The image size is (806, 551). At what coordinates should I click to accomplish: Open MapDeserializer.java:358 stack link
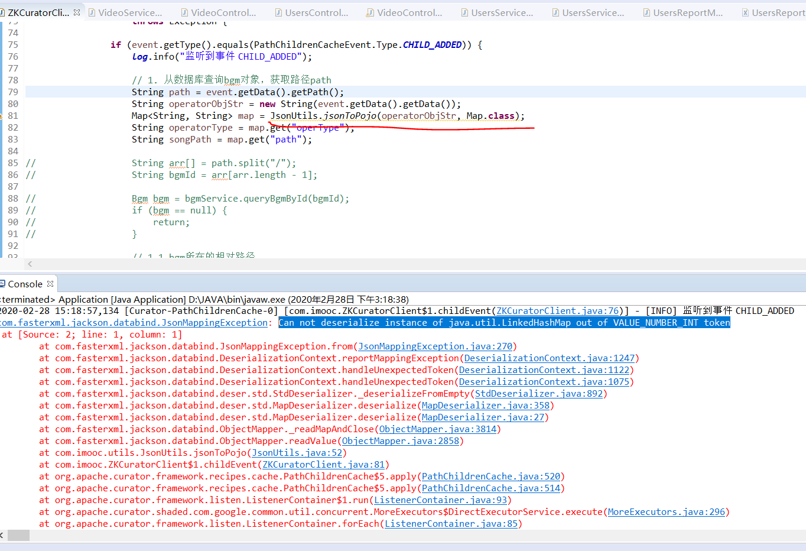pyautogui.click(x=486, y=406)
